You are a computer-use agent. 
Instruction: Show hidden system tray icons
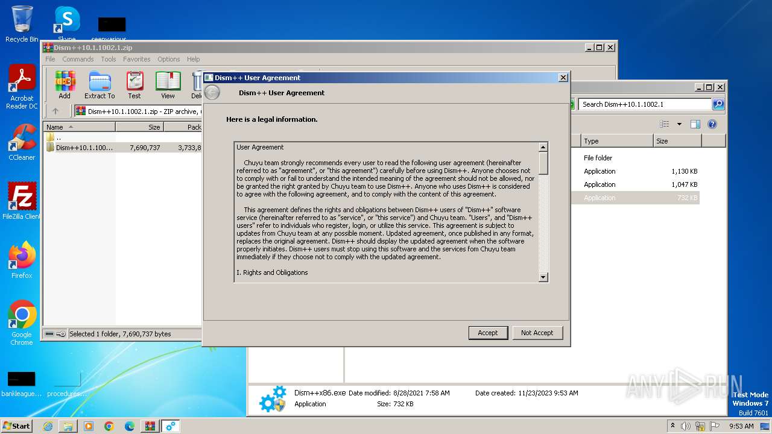click(x=673, y=426)
